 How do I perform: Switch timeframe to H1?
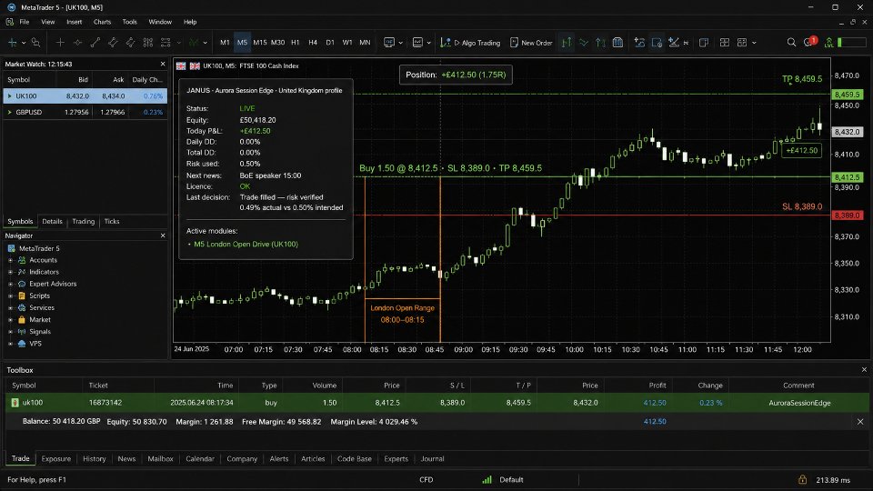[295, 43]
